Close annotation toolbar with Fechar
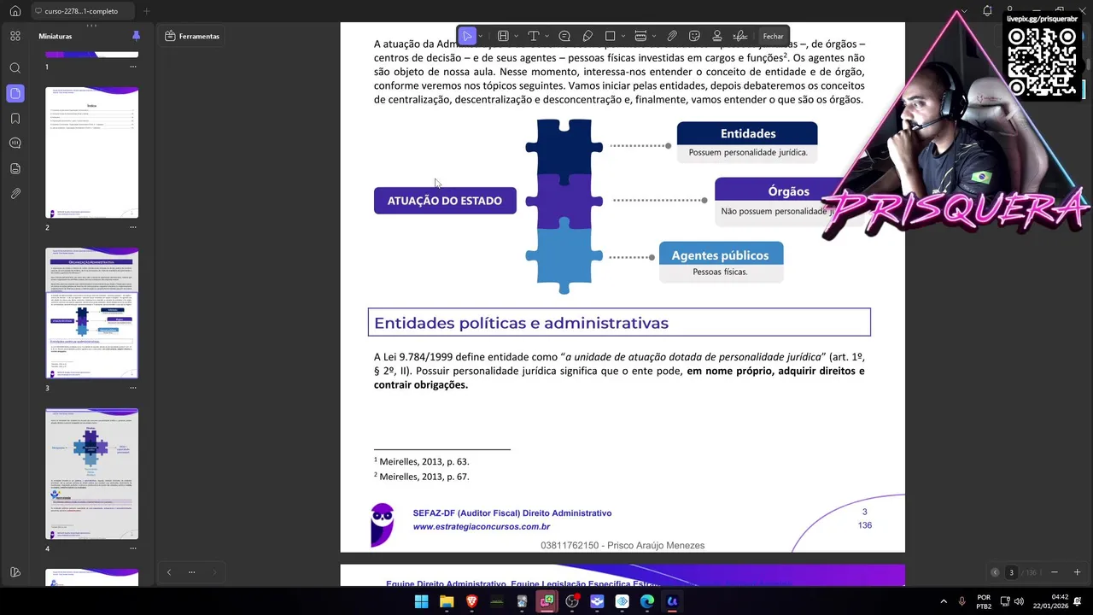Screen dimensions: 1093x615 773,36
